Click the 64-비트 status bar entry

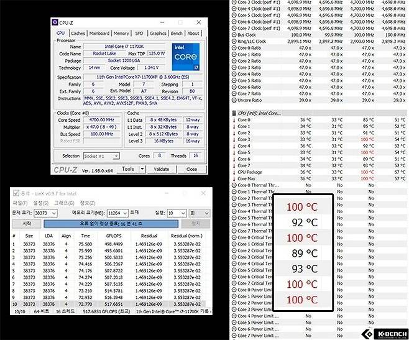click(x=42, y=311)
